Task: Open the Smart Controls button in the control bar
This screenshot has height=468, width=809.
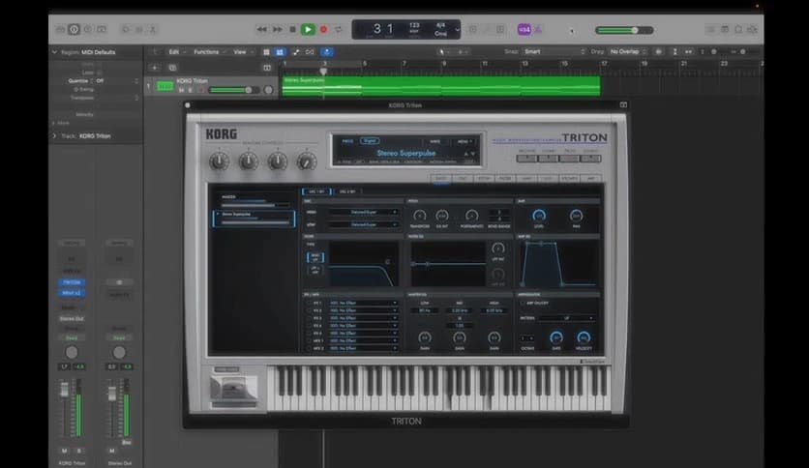Action: (x=126, y=29)
